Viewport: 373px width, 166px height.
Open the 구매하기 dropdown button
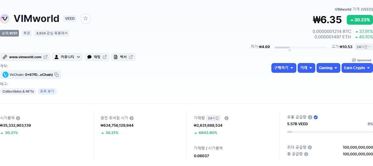coord(284,68)
